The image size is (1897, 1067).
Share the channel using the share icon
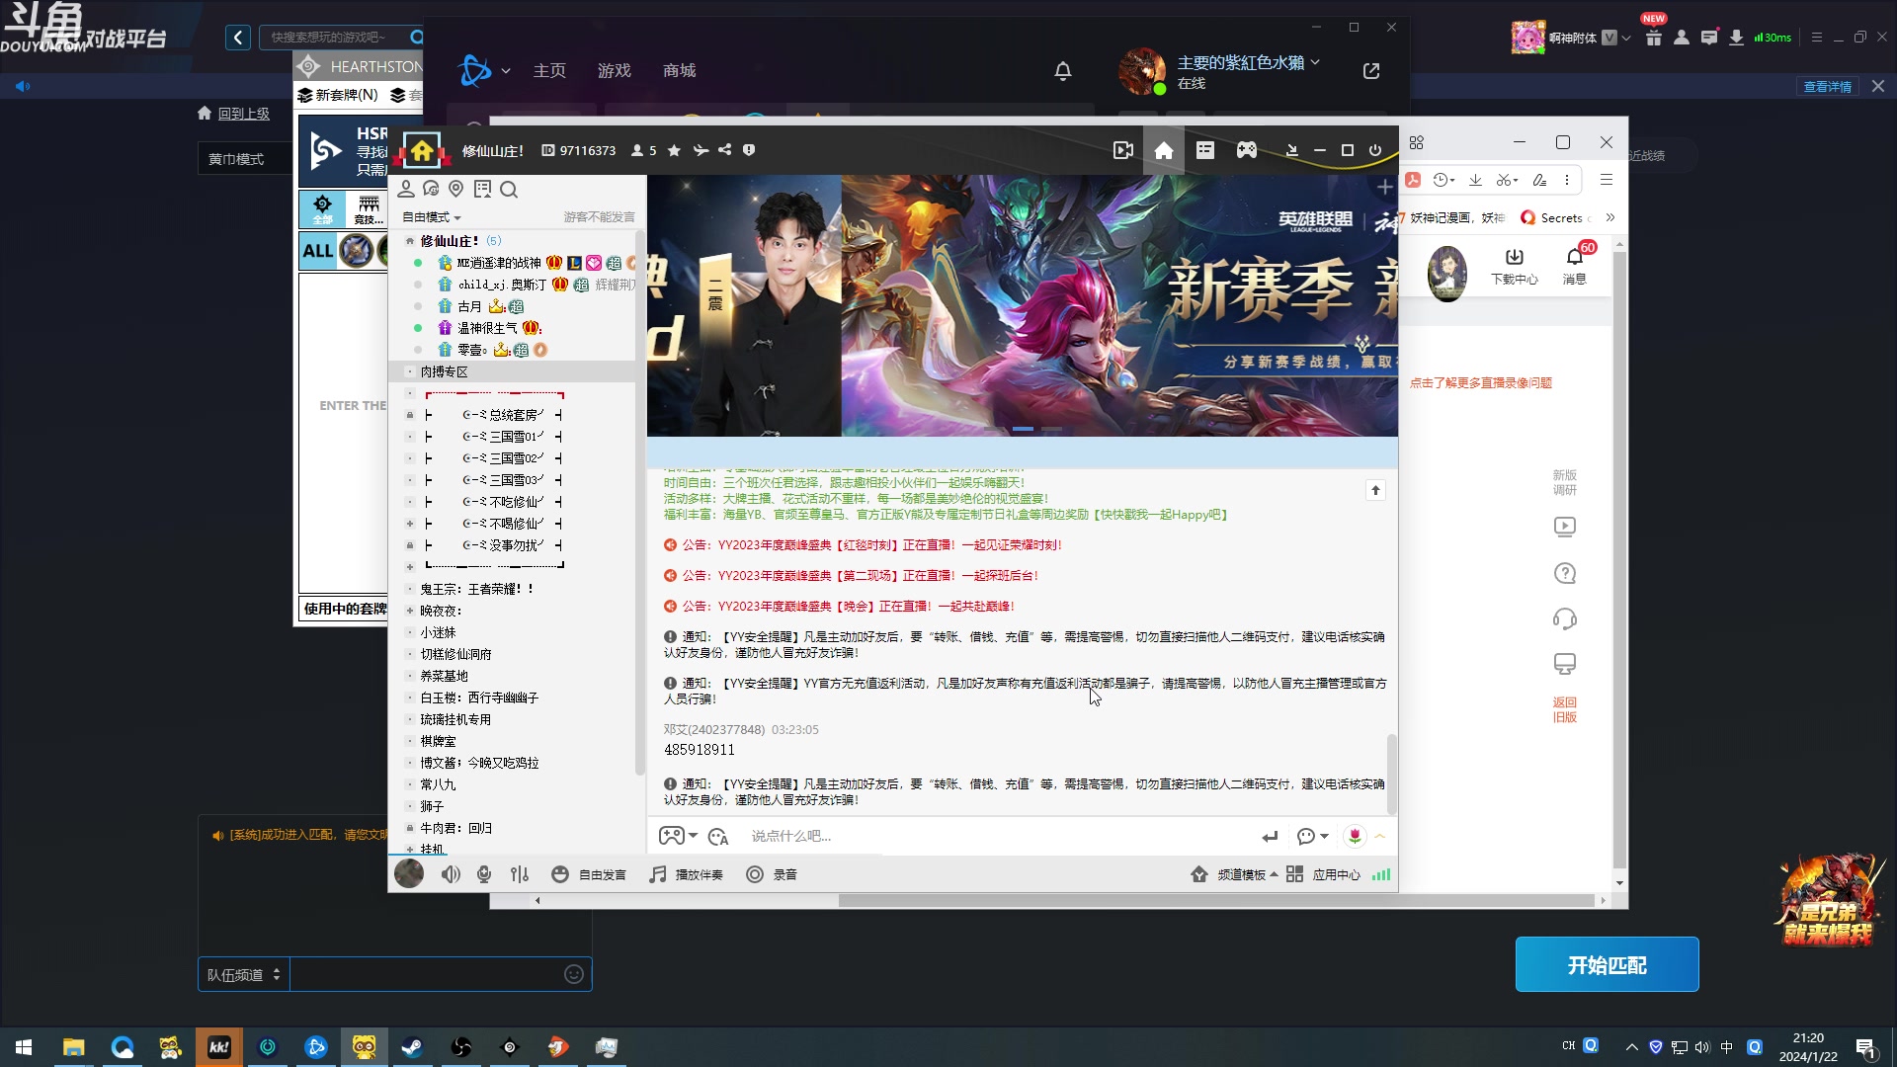tap(724, 149)
